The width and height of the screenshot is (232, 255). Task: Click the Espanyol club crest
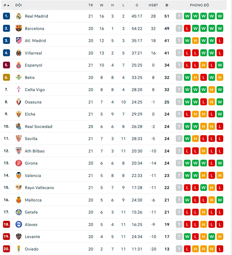point(19,65)
